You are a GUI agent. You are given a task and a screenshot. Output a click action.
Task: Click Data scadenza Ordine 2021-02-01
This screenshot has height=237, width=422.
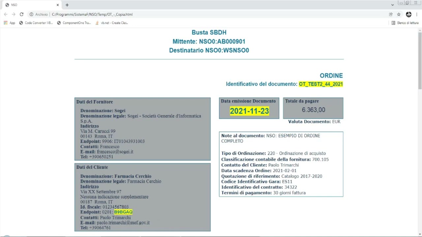pyautogui.click(x=259, y=171)
